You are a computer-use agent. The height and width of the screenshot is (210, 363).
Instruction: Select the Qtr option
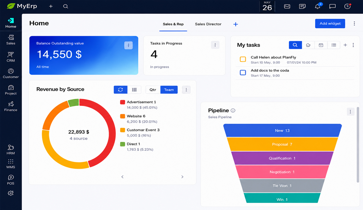(153, 90)
